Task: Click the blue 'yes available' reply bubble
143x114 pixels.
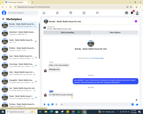Action: click(106, 81)
